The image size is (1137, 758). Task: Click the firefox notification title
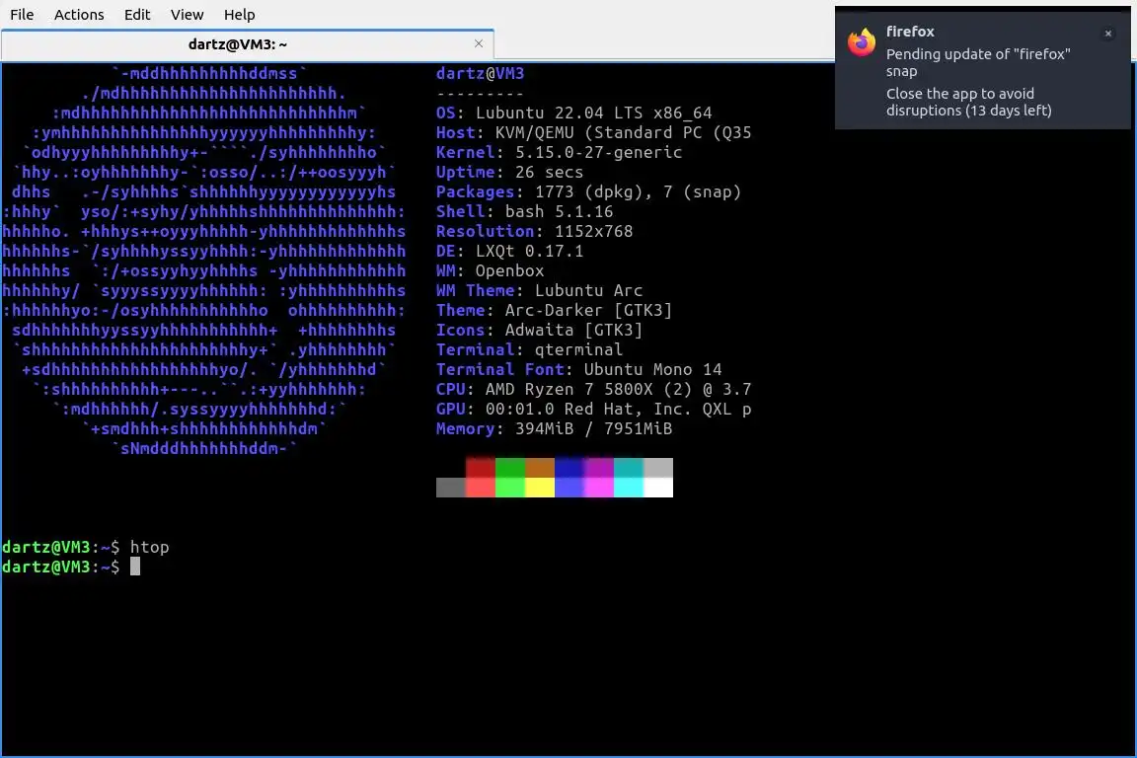tap(910, 32)
